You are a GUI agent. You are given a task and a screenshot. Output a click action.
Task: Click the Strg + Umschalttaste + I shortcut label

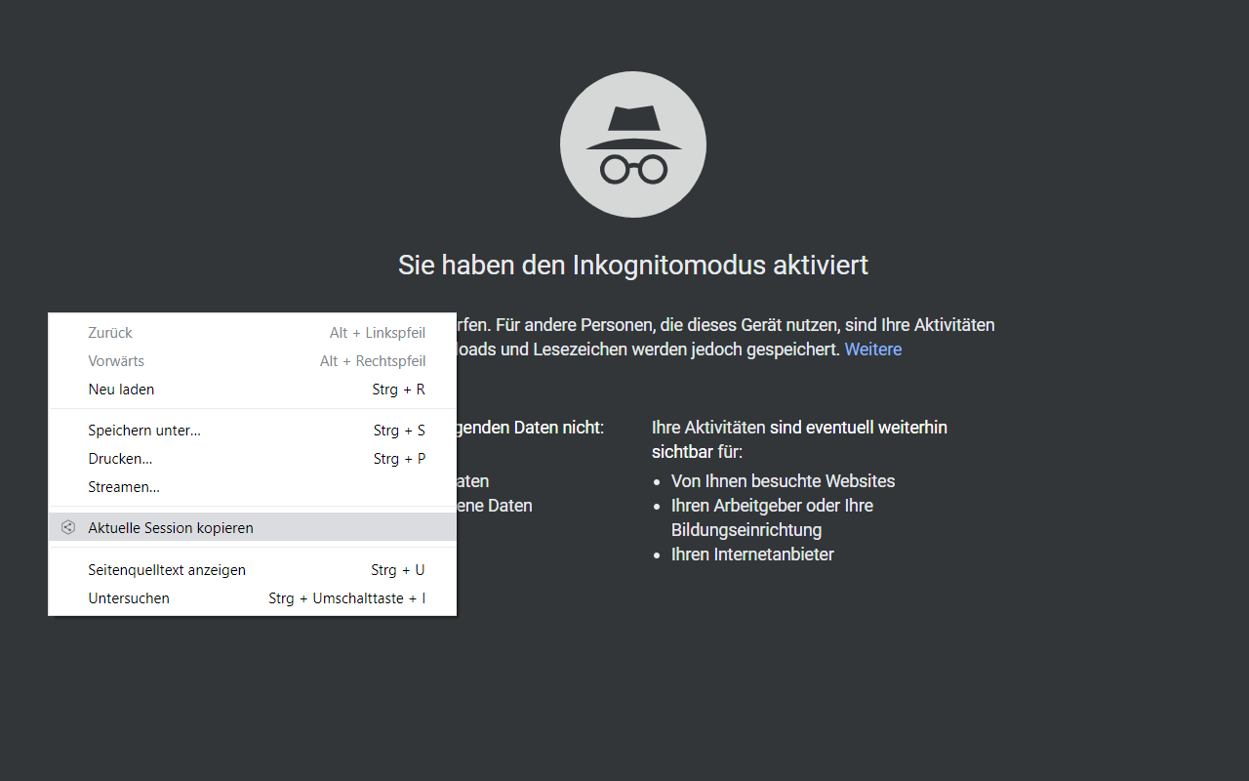pos(347,598)
